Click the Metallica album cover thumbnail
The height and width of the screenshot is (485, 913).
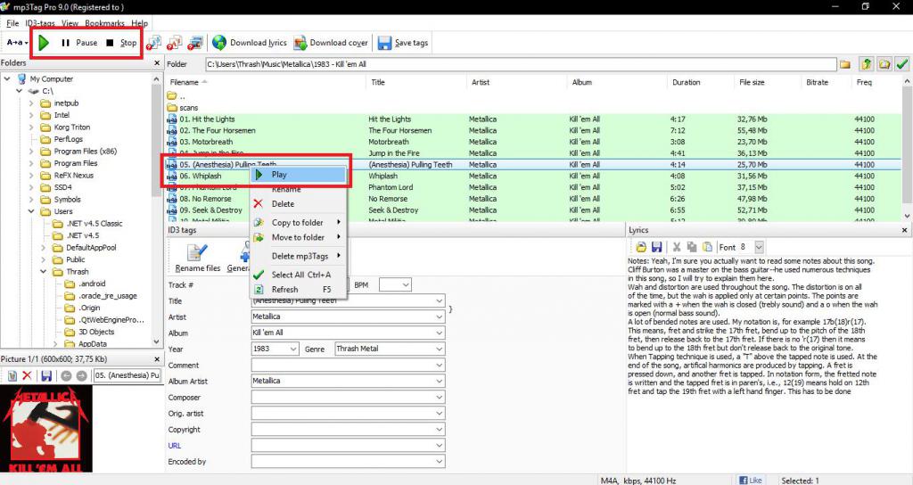click(46, 429)
